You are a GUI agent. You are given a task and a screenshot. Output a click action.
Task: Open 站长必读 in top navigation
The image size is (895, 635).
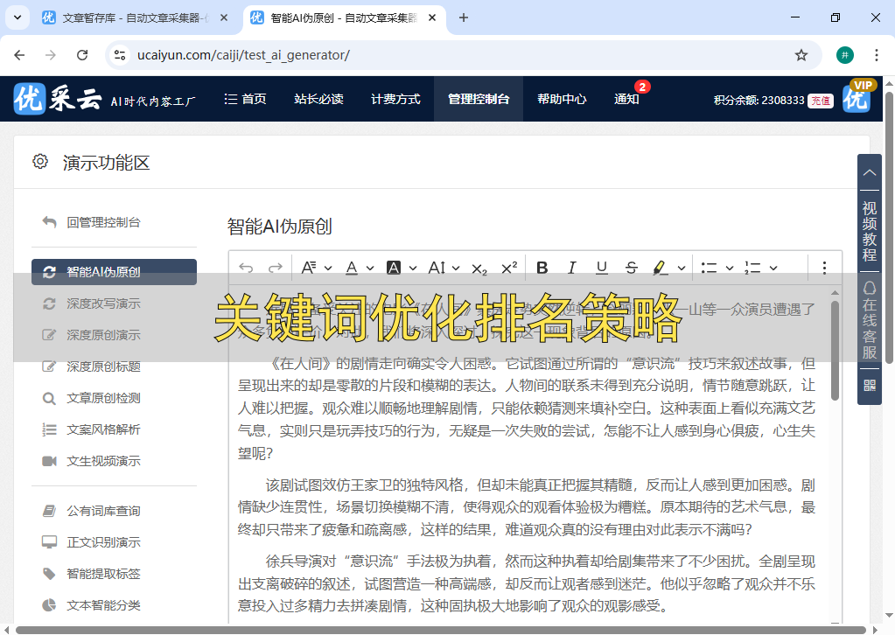318,99
